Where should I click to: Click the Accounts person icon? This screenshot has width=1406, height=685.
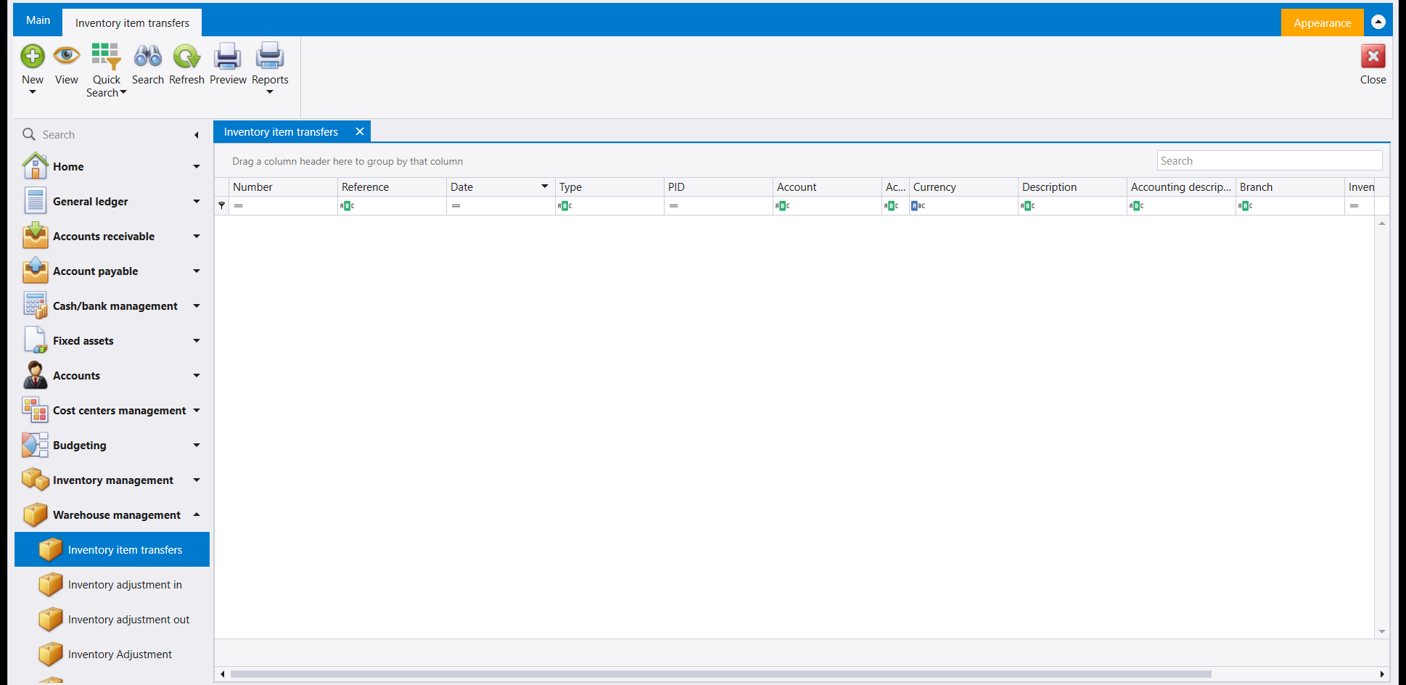pyautogui.click(x=35, y=375)
